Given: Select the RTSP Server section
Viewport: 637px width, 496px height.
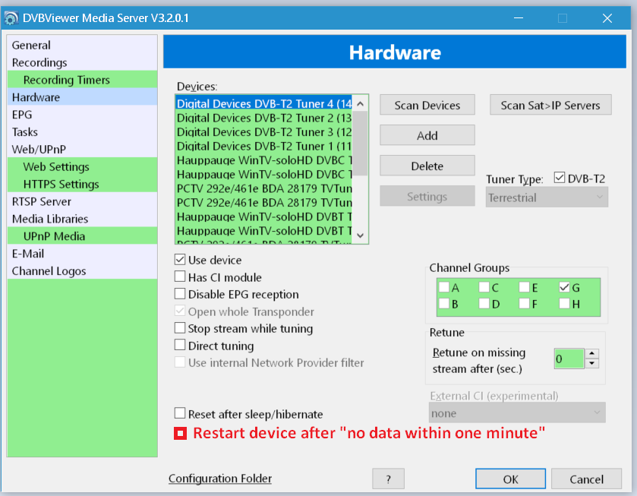Looking at the screenshot, I should tap(42, 201).
